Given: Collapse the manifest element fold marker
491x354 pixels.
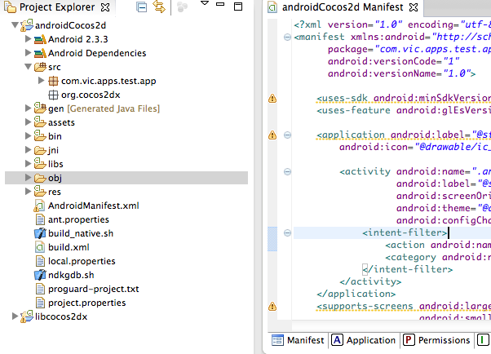Looking at the screenshot, I should click(287, 38).
